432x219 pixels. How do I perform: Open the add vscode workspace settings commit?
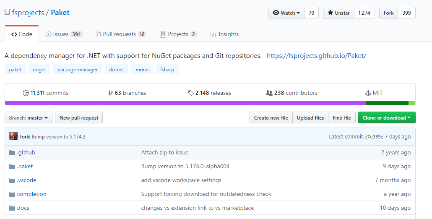pyautogui.click(x=181, y=180)
